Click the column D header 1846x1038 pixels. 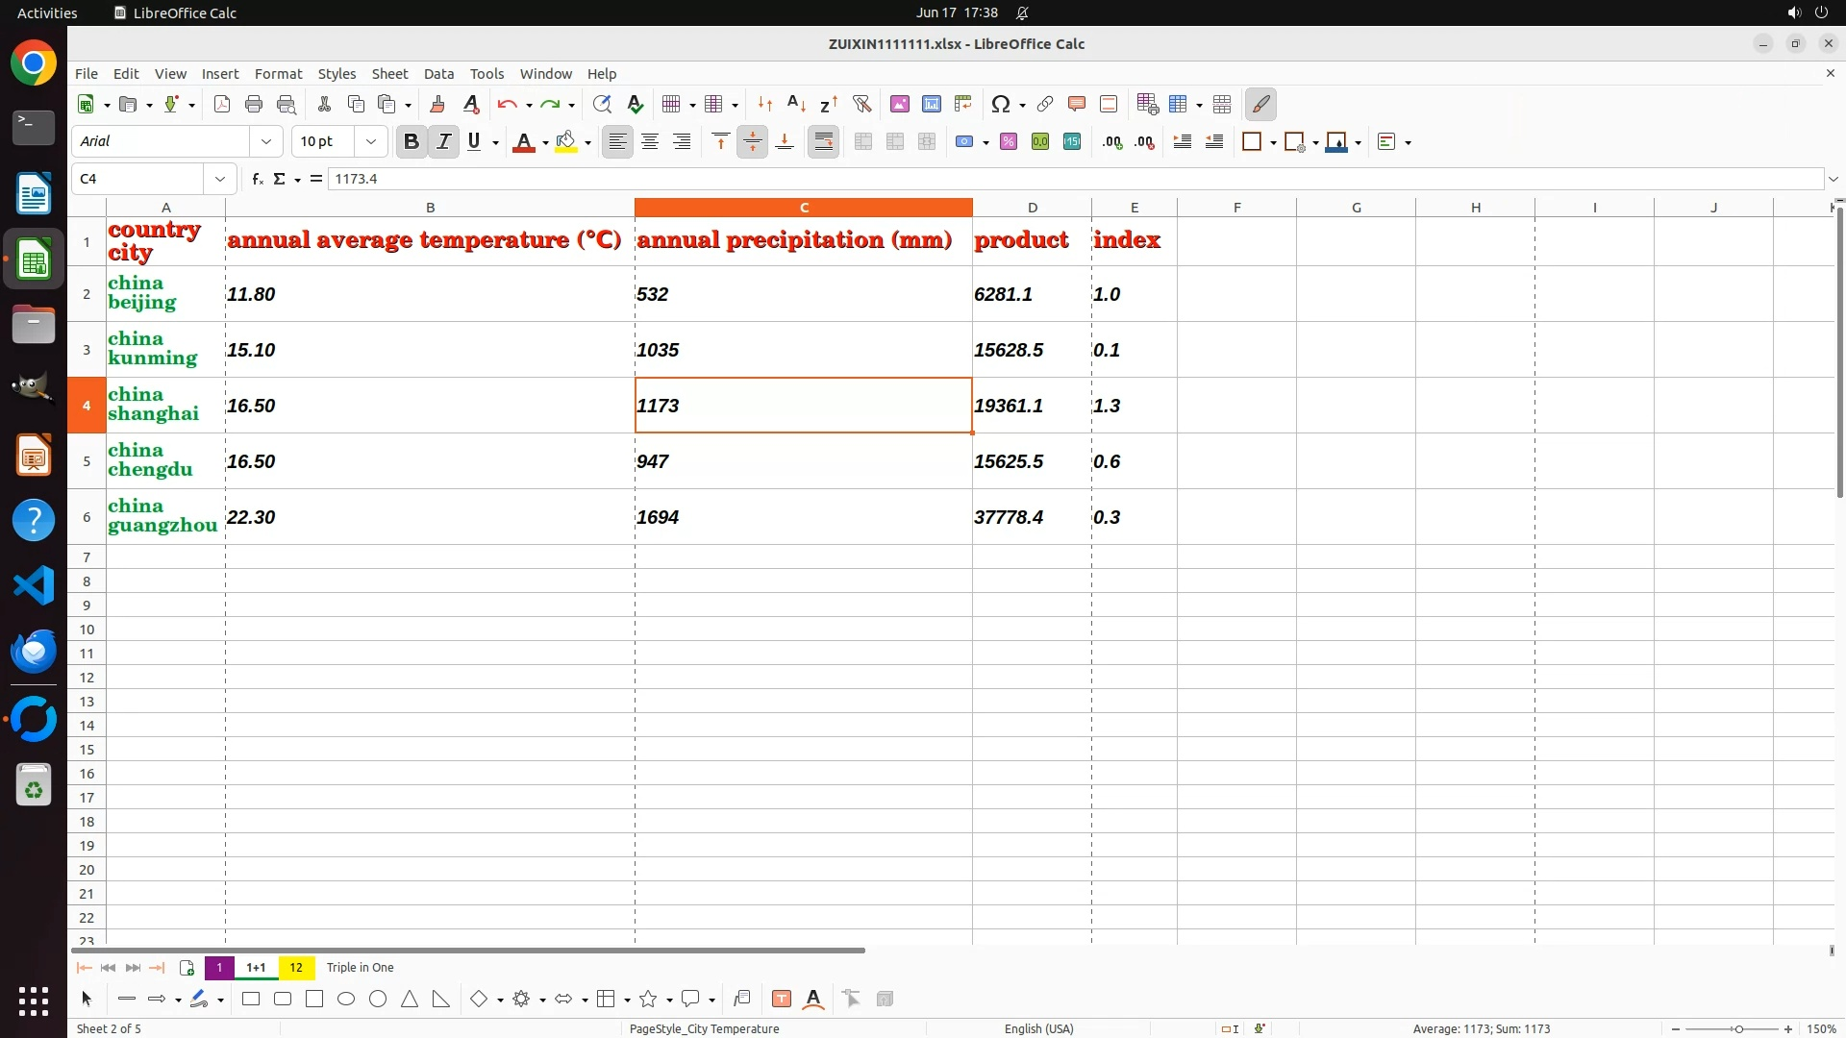coord(1032,208)
